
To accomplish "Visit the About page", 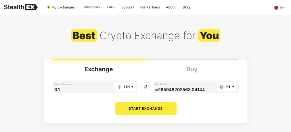I will coord(171,7).
